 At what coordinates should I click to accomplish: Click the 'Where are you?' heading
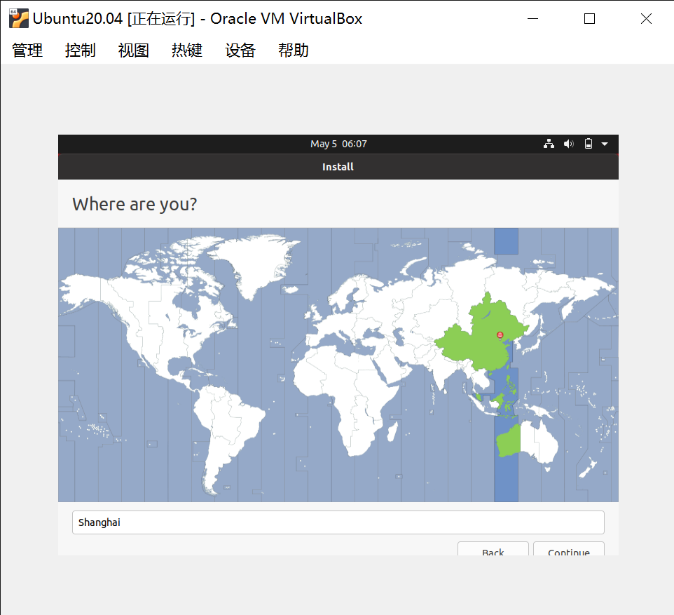point(135,204)
